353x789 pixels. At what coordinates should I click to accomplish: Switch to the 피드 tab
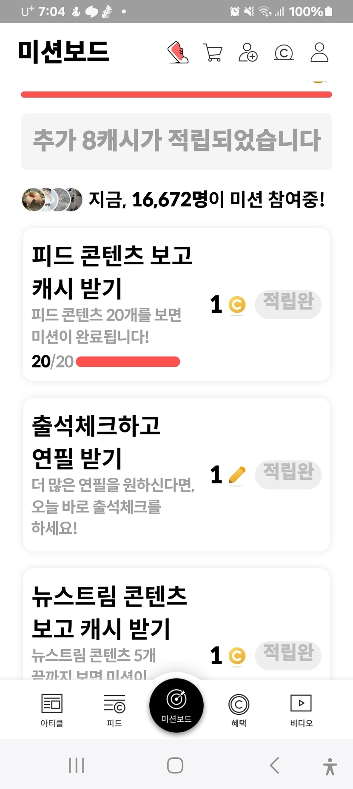click(x=114, y=709)
